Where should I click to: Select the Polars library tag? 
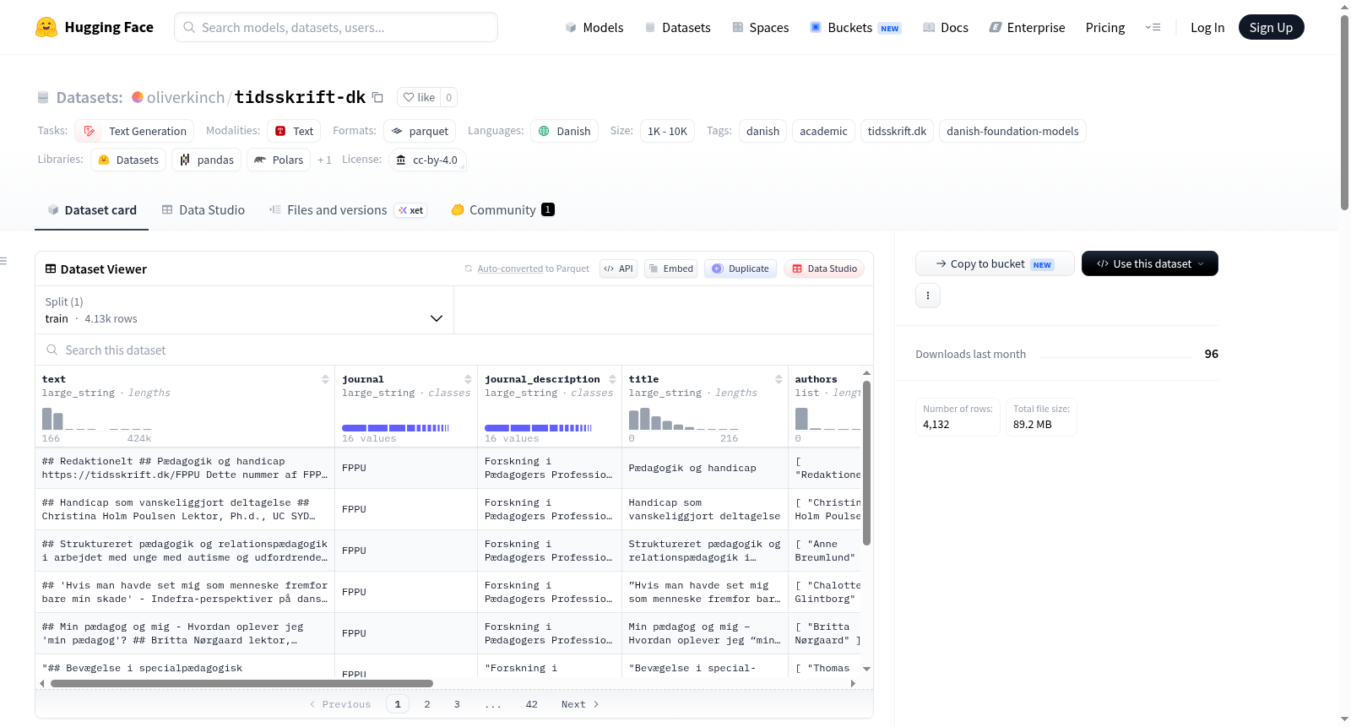tap(279, 160)
